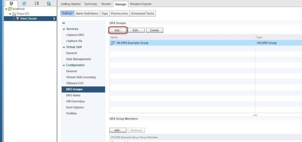The width and height of the screenshot is (302, 142).
Task: Open VM Overrides settings
Action: click(75, 101)
